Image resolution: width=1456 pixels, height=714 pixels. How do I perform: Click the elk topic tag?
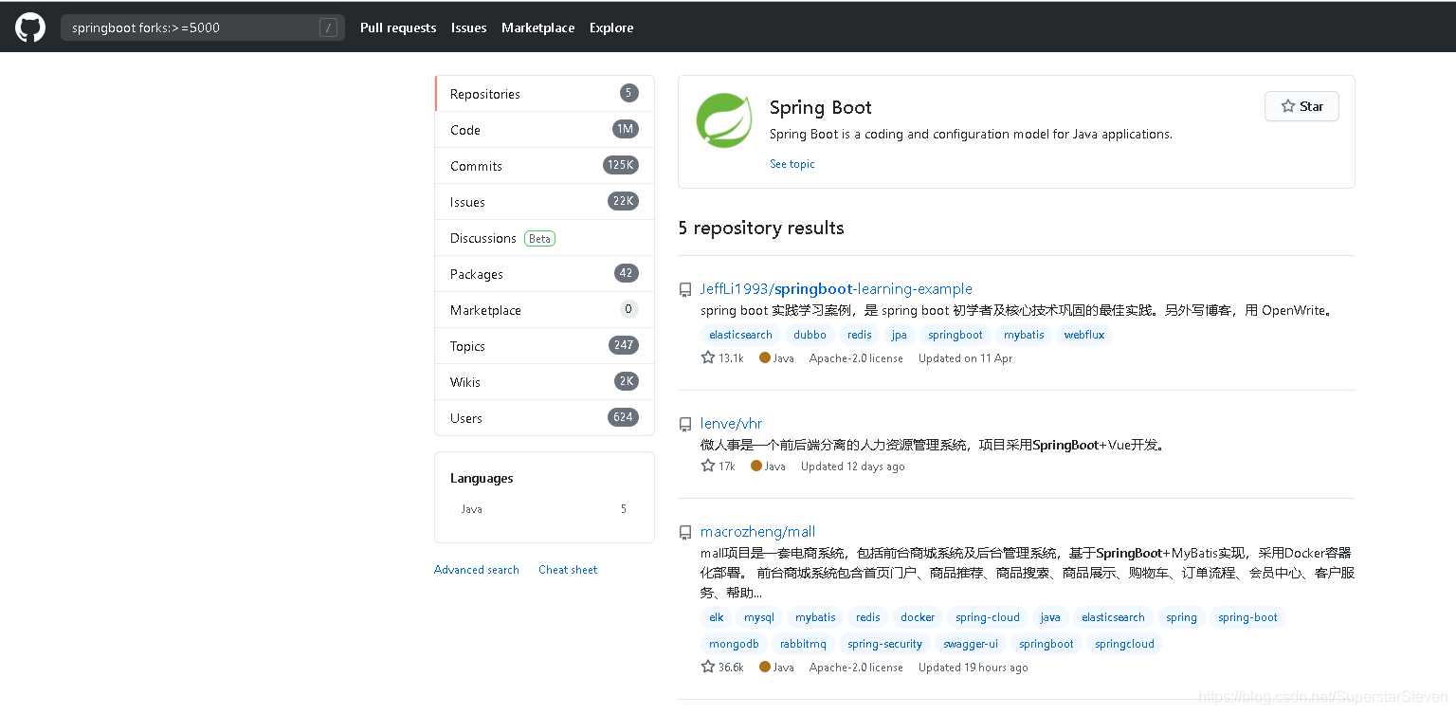coord(717,617)
